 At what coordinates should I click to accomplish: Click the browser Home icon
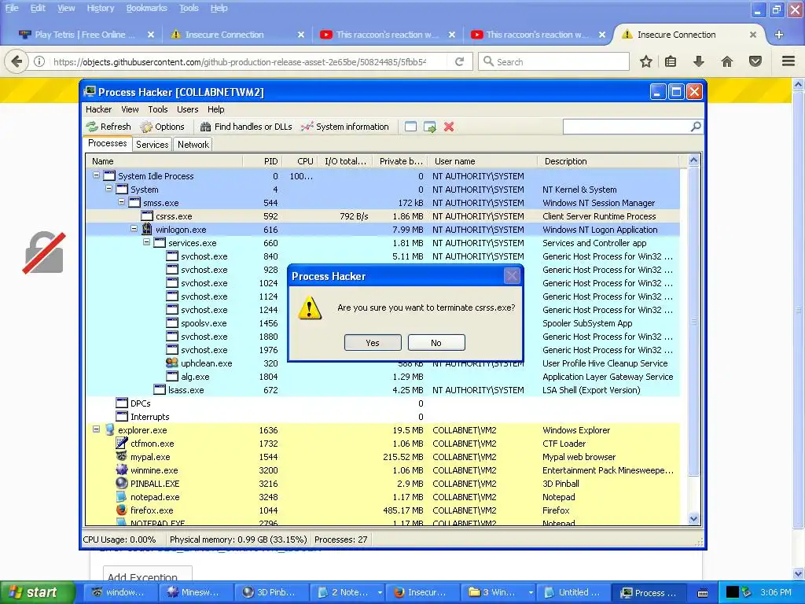point(726,61)
